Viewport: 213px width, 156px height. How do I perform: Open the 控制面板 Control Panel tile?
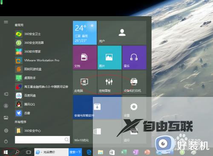[109, 82]
